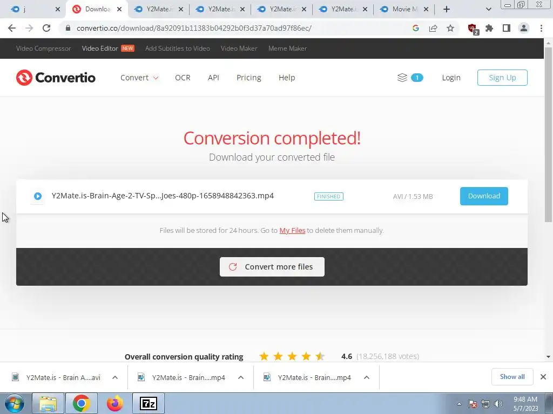Viewport: 553px width, 414px height.
Task: Click Show all downloads
Action: [x=512, y=377]
